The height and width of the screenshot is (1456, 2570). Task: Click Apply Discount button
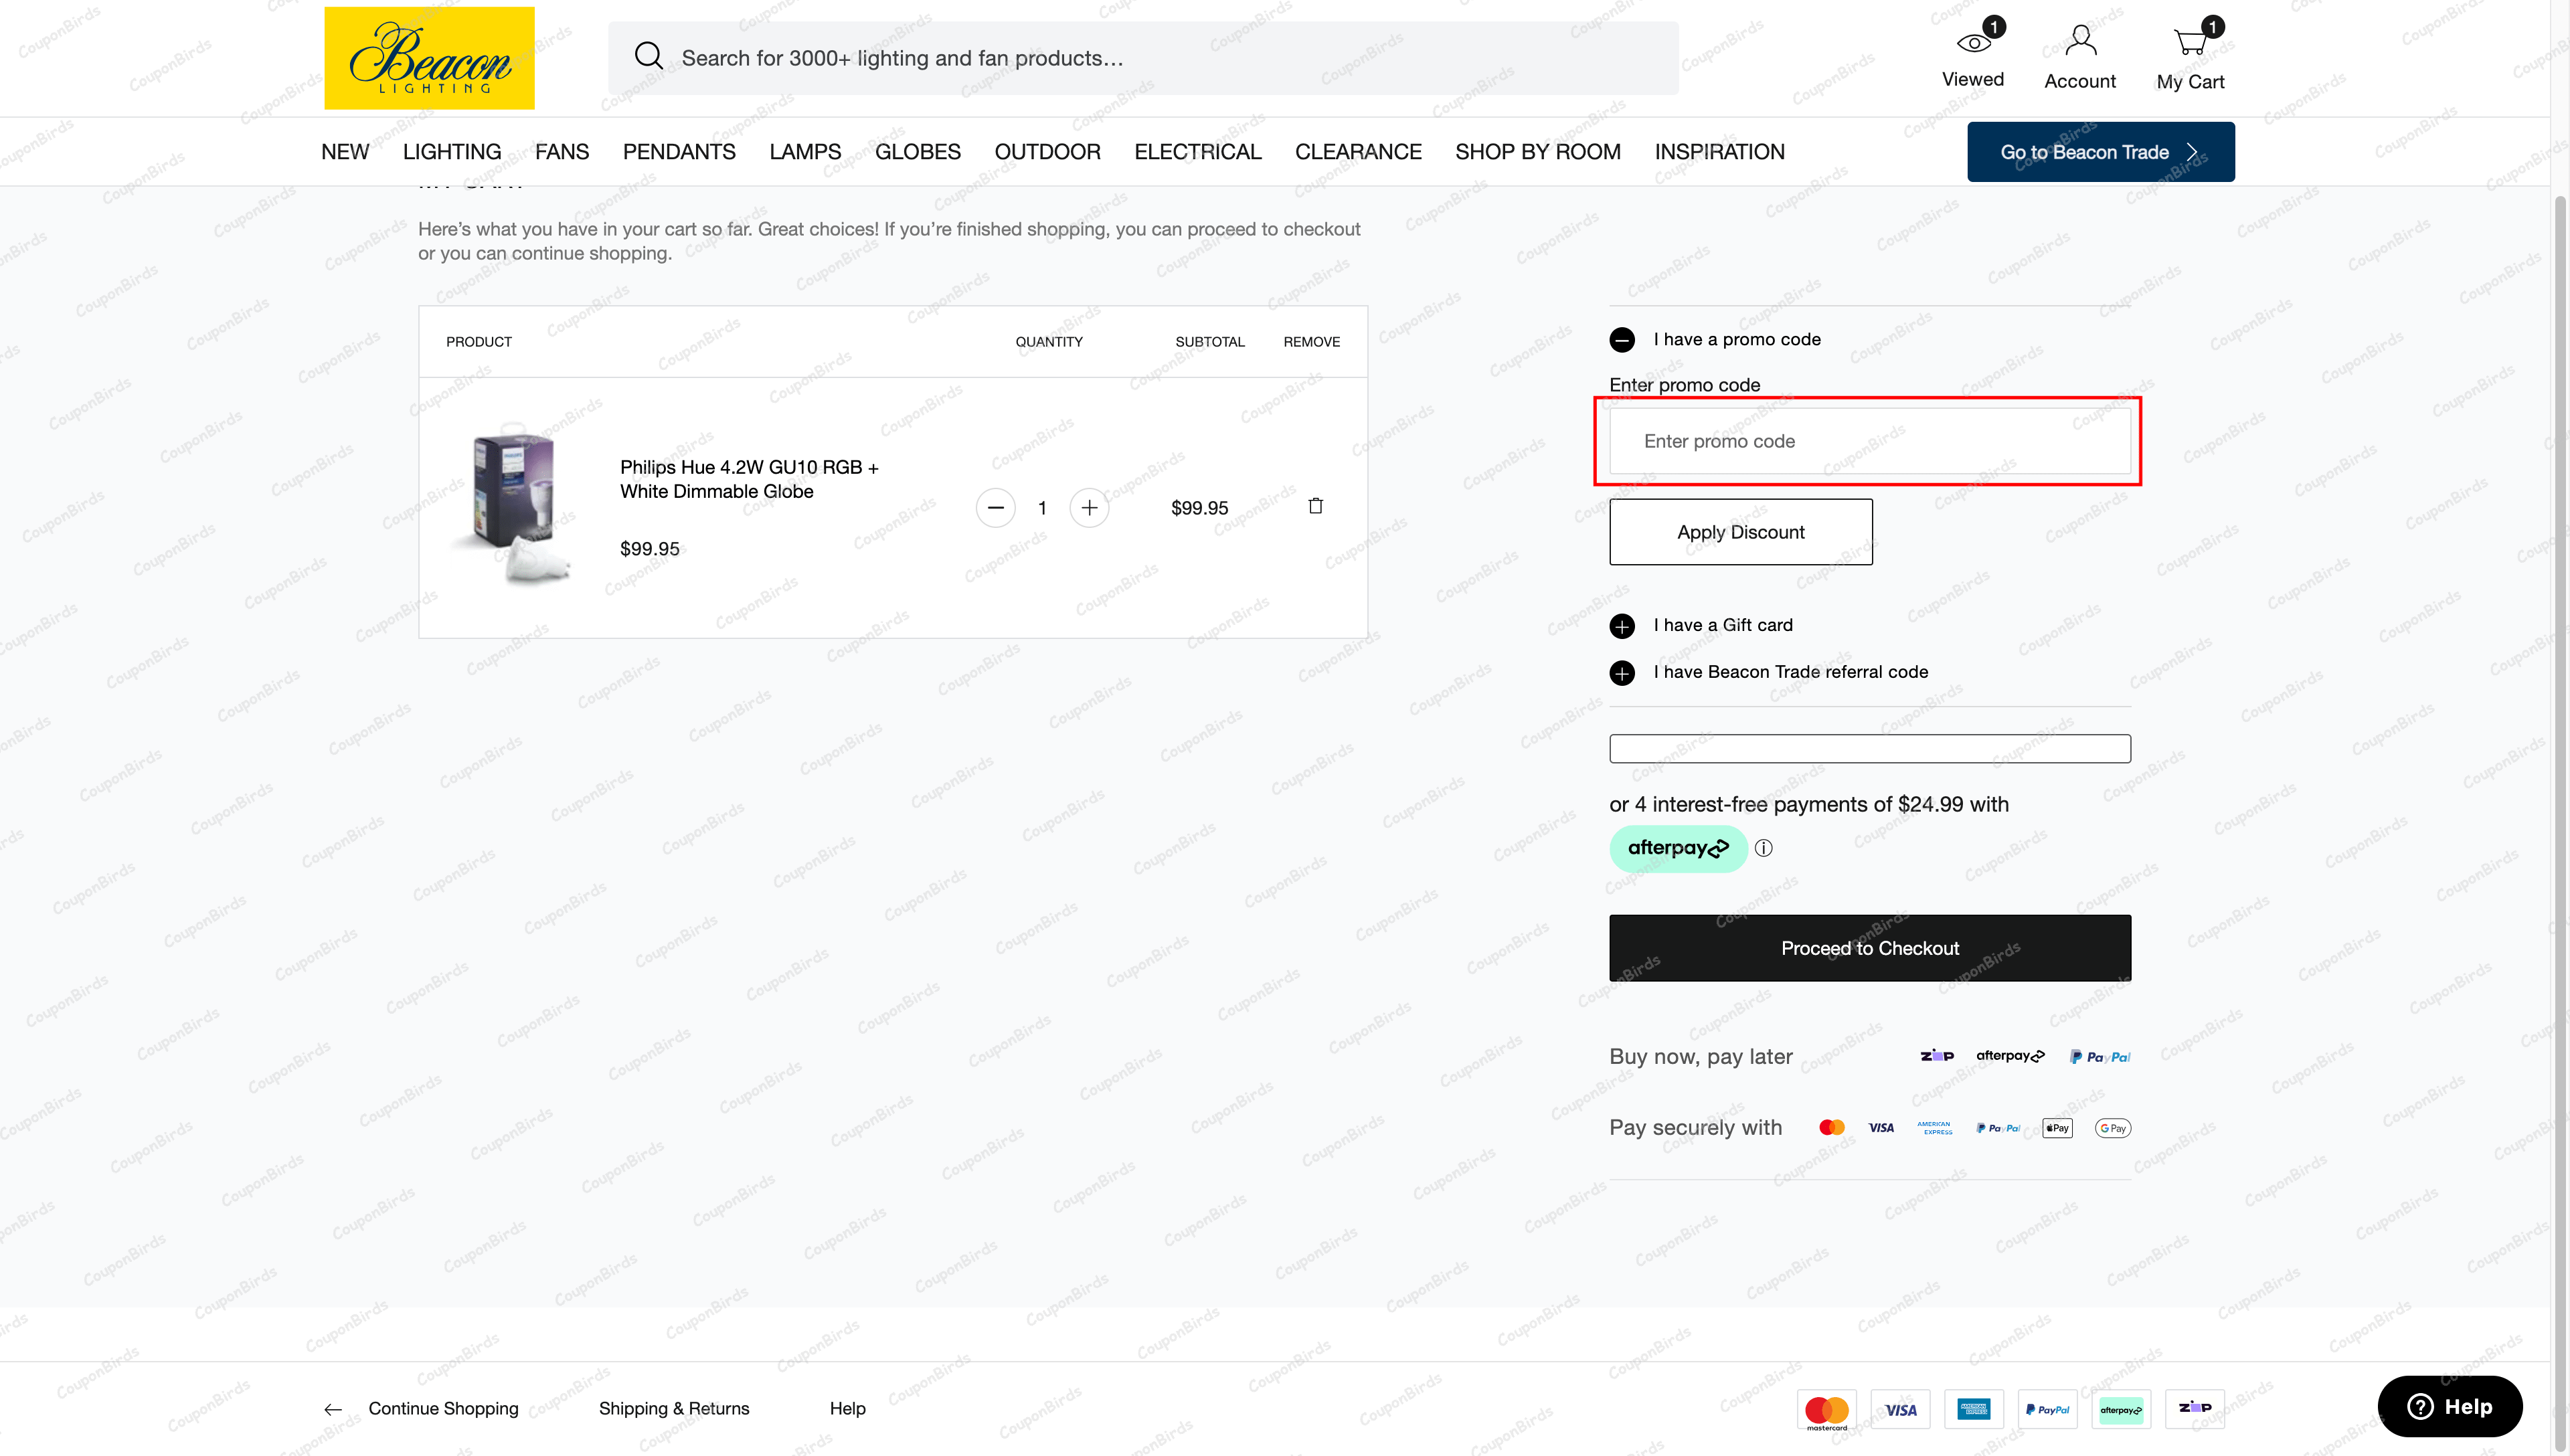pos(1740,532)
